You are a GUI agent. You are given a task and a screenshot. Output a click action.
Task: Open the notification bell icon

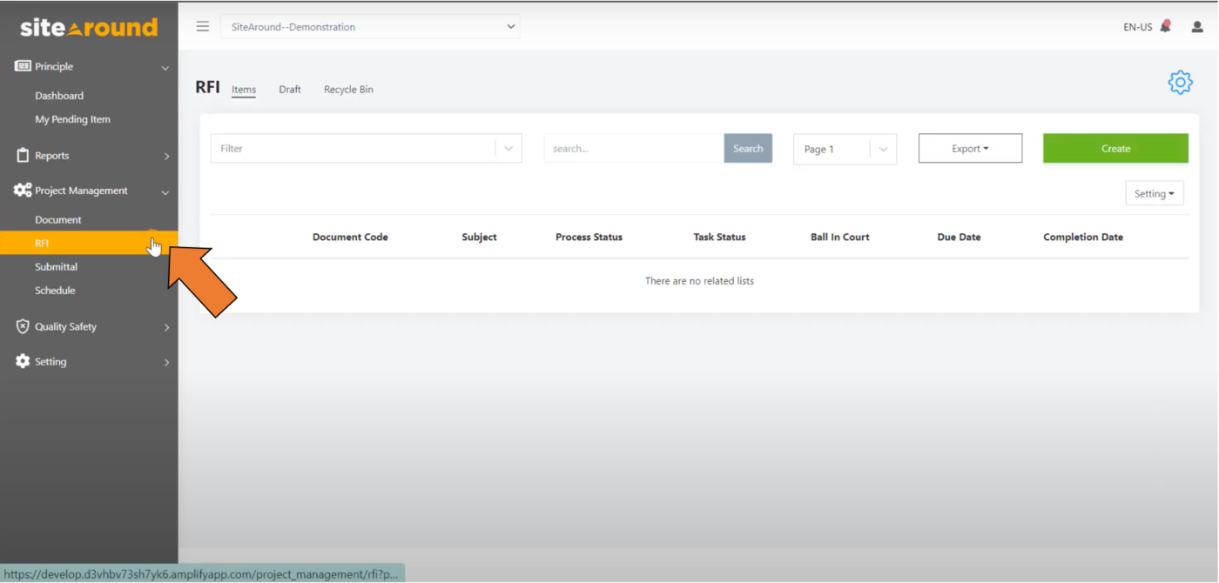(x=1167, y=26)
